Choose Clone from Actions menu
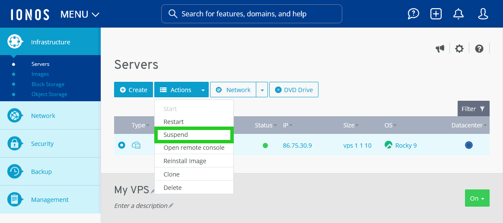Screen dimensions: 503x223 (194, 174)
